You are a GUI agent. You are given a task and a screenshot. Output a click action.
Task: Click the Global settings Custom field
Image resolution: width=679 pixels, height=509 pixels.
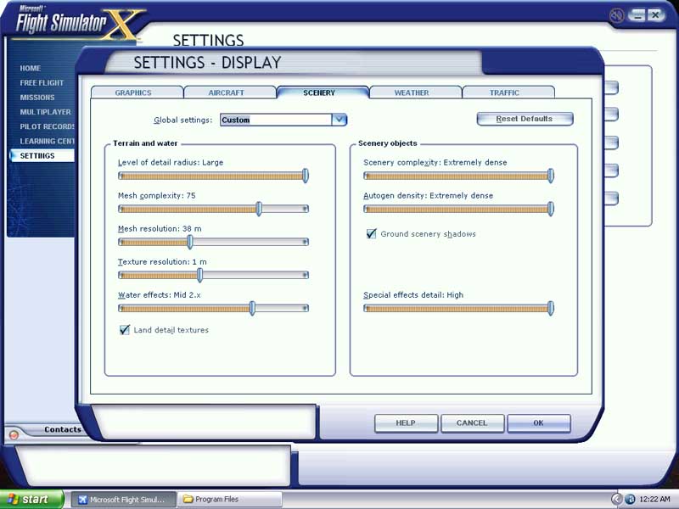point(275,120)
